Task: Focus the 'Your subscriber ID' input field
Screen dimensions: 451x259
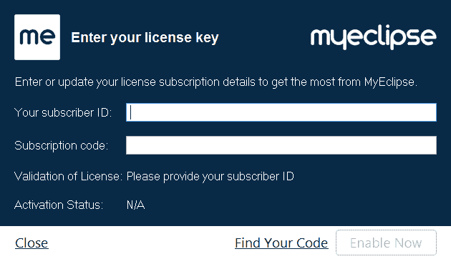Action: [x=281, y=112]
